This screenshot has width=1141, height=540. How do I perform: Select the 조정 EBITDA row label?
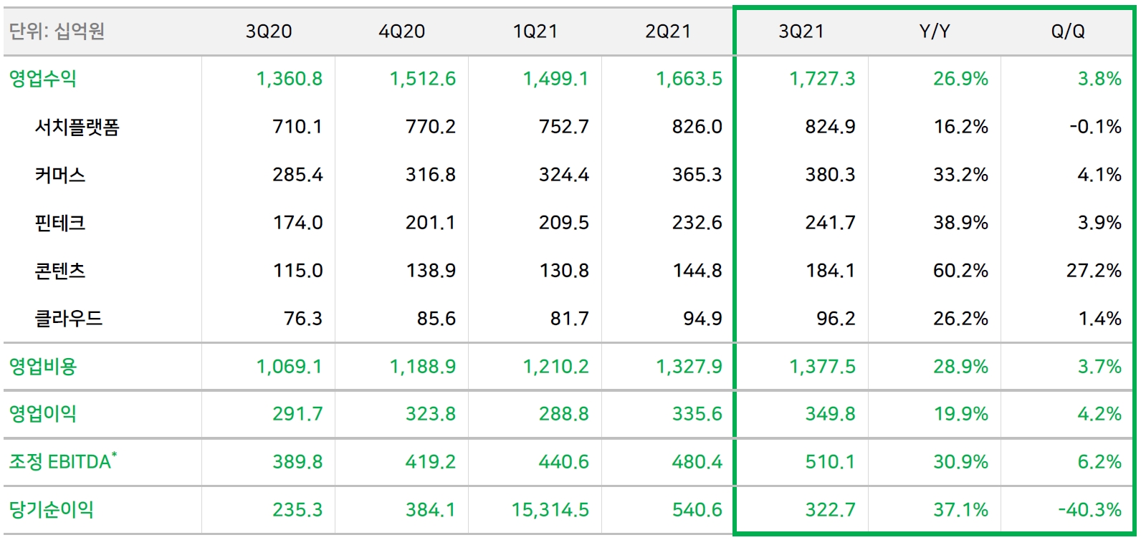pyautogui.click(x=63, y=461)
